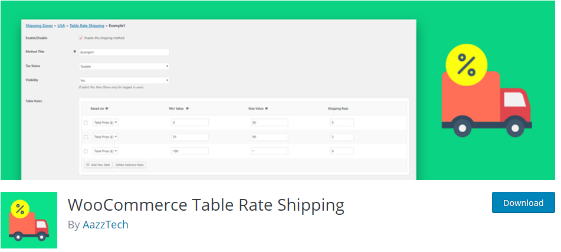Click the Delete Selected Rates button
Image resolution: width=561 pixels, height=252 pixels.
[x=130, y=165]
